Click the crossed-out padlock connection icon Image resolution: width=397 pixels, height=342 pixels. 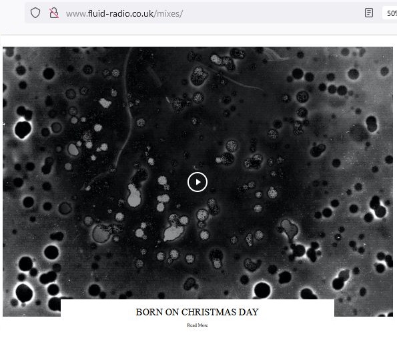point(53,13)
